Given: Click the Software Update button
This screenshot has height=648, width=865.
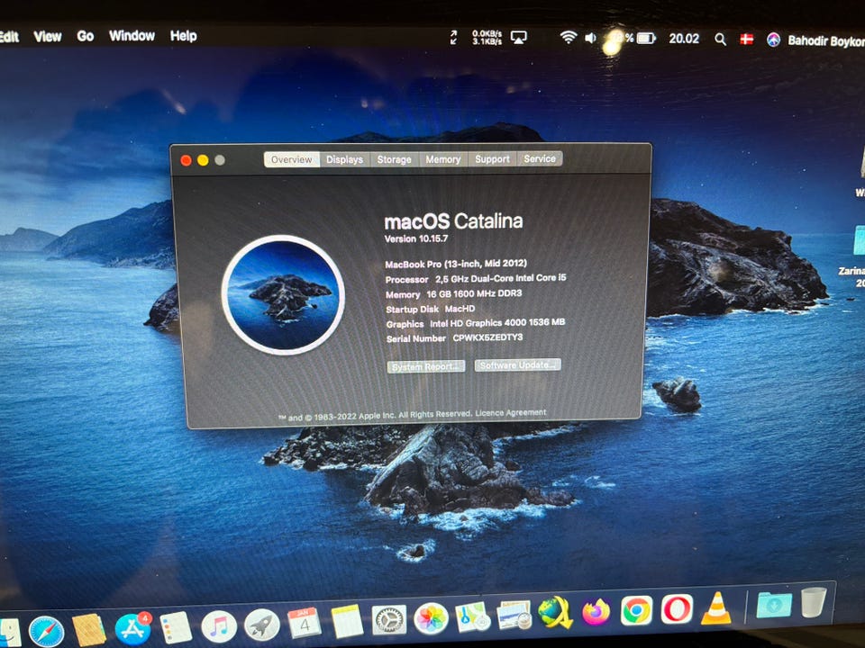Looking at the screenshot, I should (517, 364).
